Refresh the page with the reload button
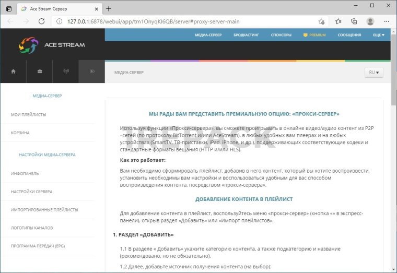The image size is (397, 273). (41, 21)
